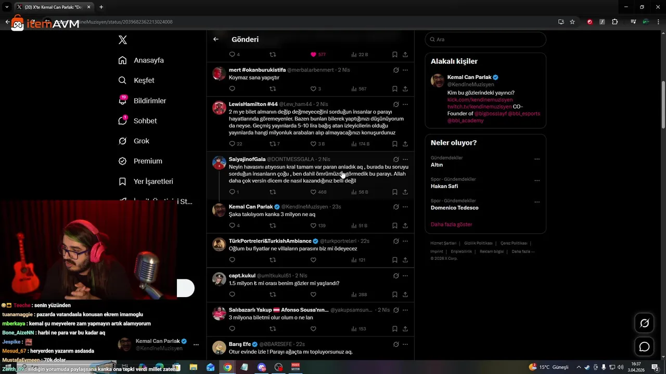666x374 pixels.
Task: Open Sohbet in the sidebar
Action: point(137,121)
